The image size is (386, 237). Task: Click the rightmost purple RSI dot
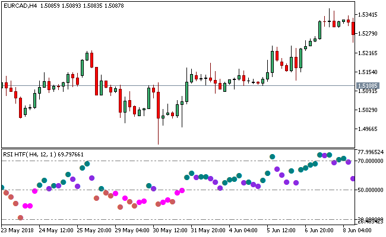[353, 178]
